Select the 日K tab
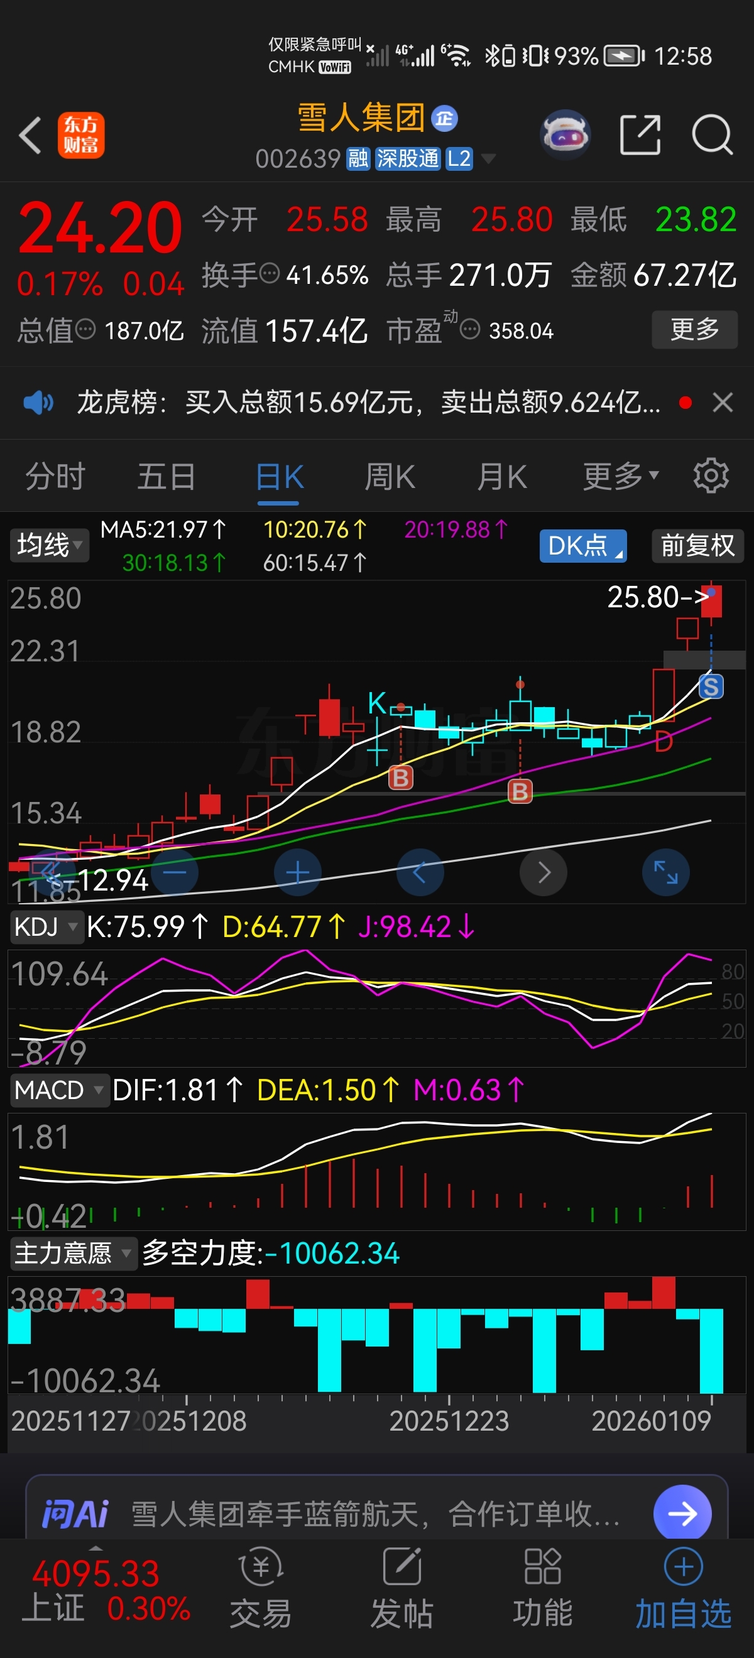Screen dimensions: 754x1658 (x=280, y=477)
